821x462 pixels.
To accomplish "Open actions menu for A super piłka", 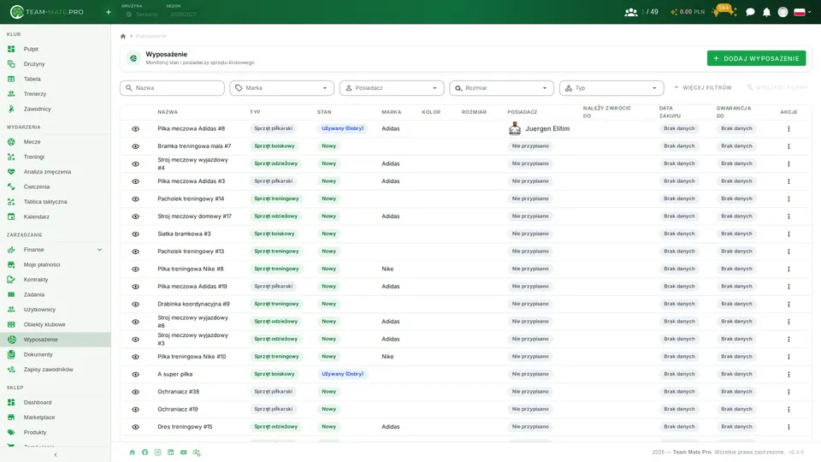I will coord(789,375).
